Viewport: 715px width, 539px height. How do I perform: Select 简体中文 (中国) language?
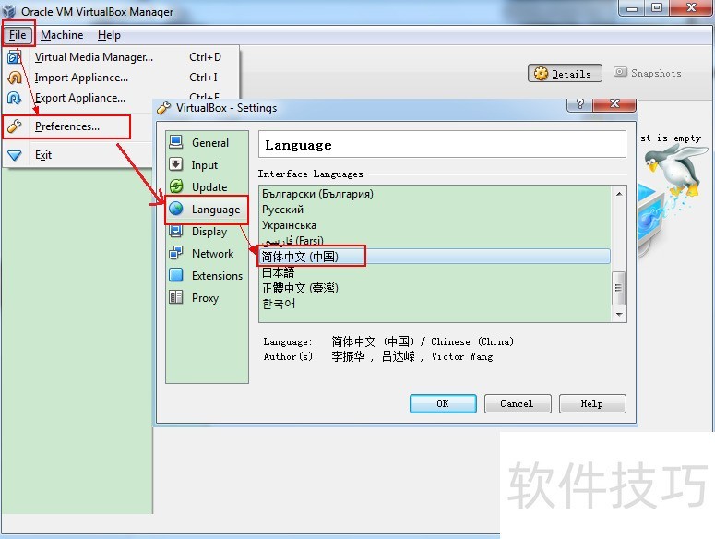(435, 257)
